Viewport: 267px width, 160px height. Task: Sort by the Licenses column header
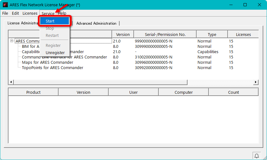[x=243, y=34]
